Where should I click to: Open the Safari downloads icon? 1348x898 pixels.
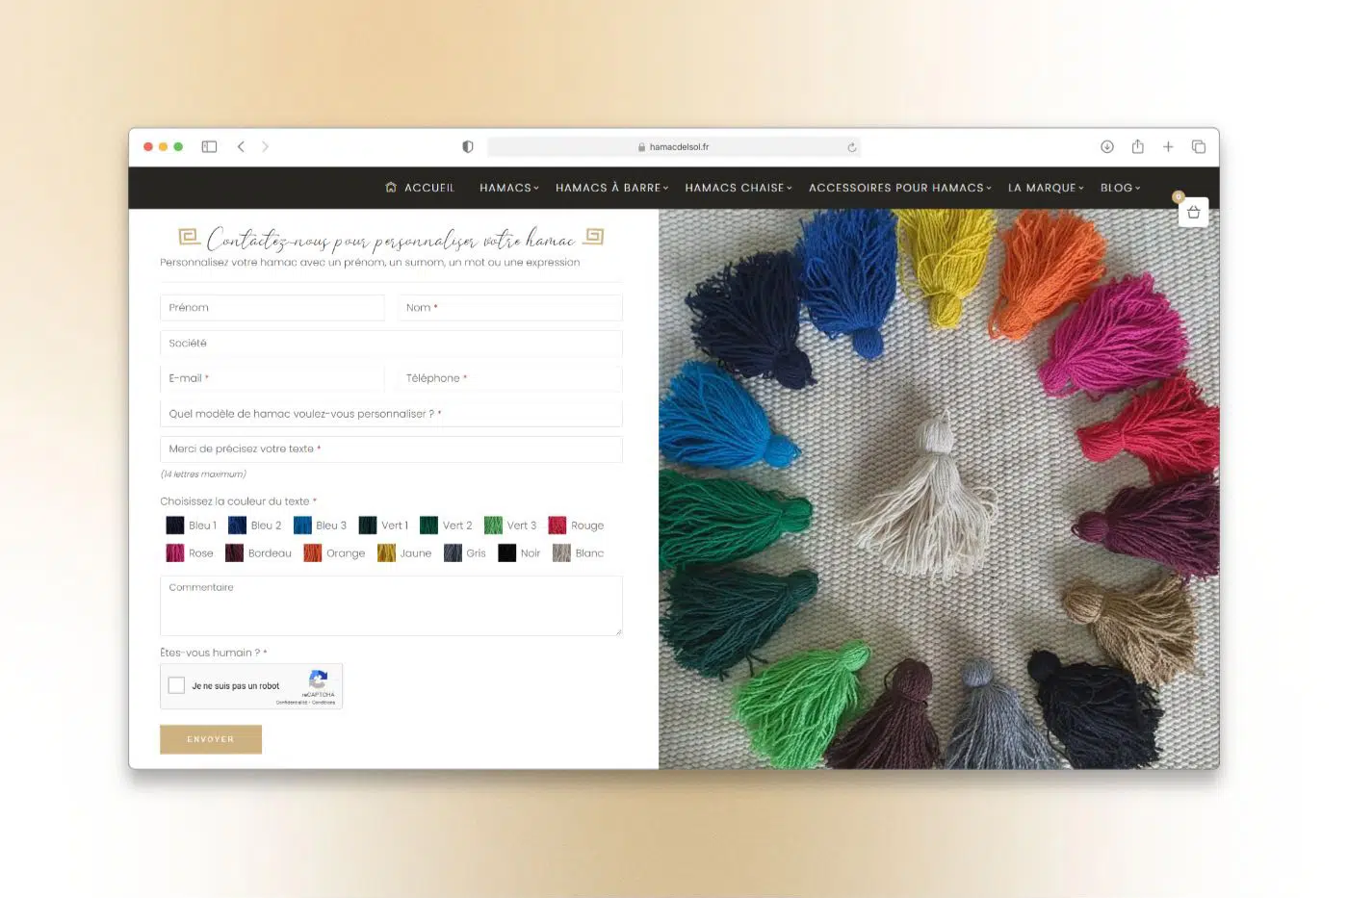[x=1107, y=147]
